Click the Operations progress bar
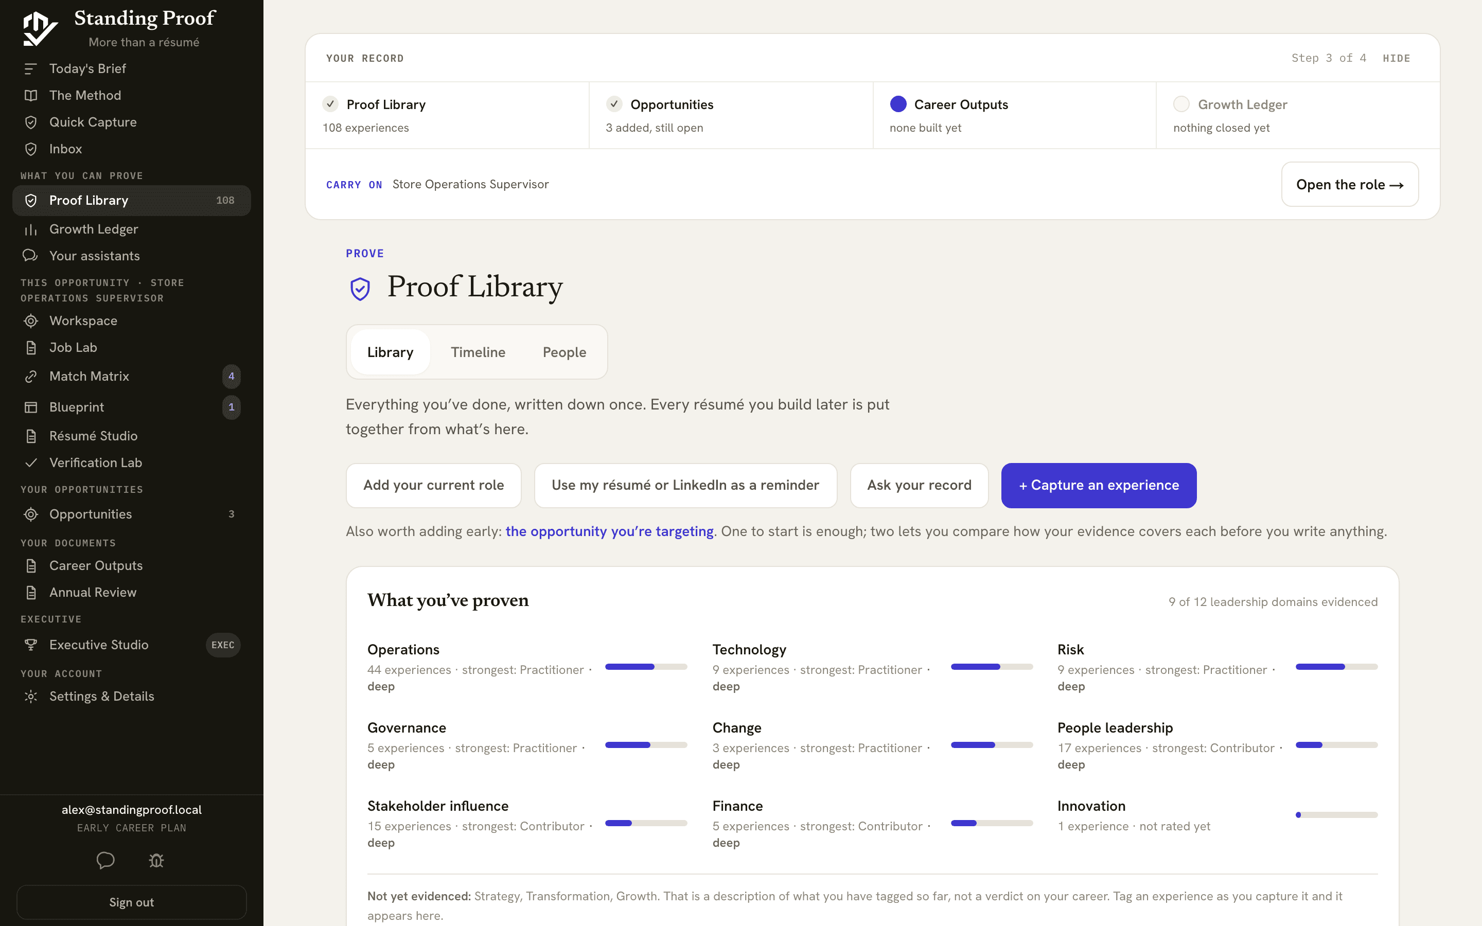 (646, 666)
